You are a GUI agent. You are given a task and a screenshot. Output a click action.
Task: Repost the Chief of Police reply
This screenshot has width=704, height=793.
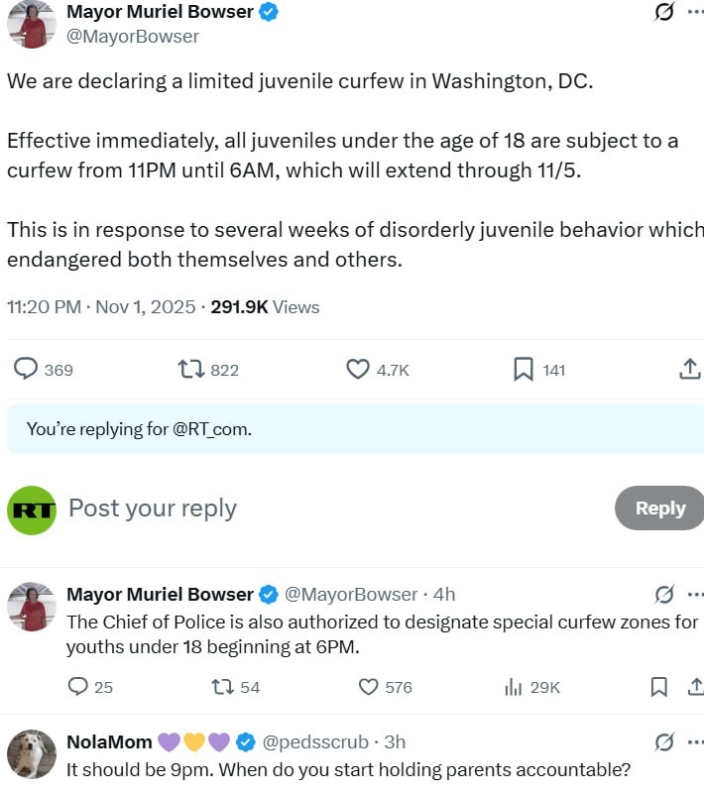point(223,687)
